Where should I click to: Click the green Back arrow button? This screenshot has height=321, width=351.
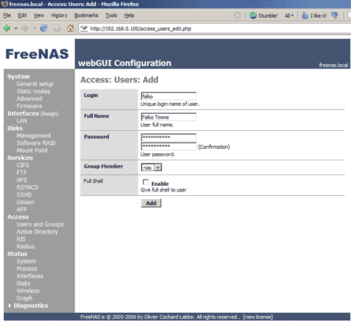point(7,28)
